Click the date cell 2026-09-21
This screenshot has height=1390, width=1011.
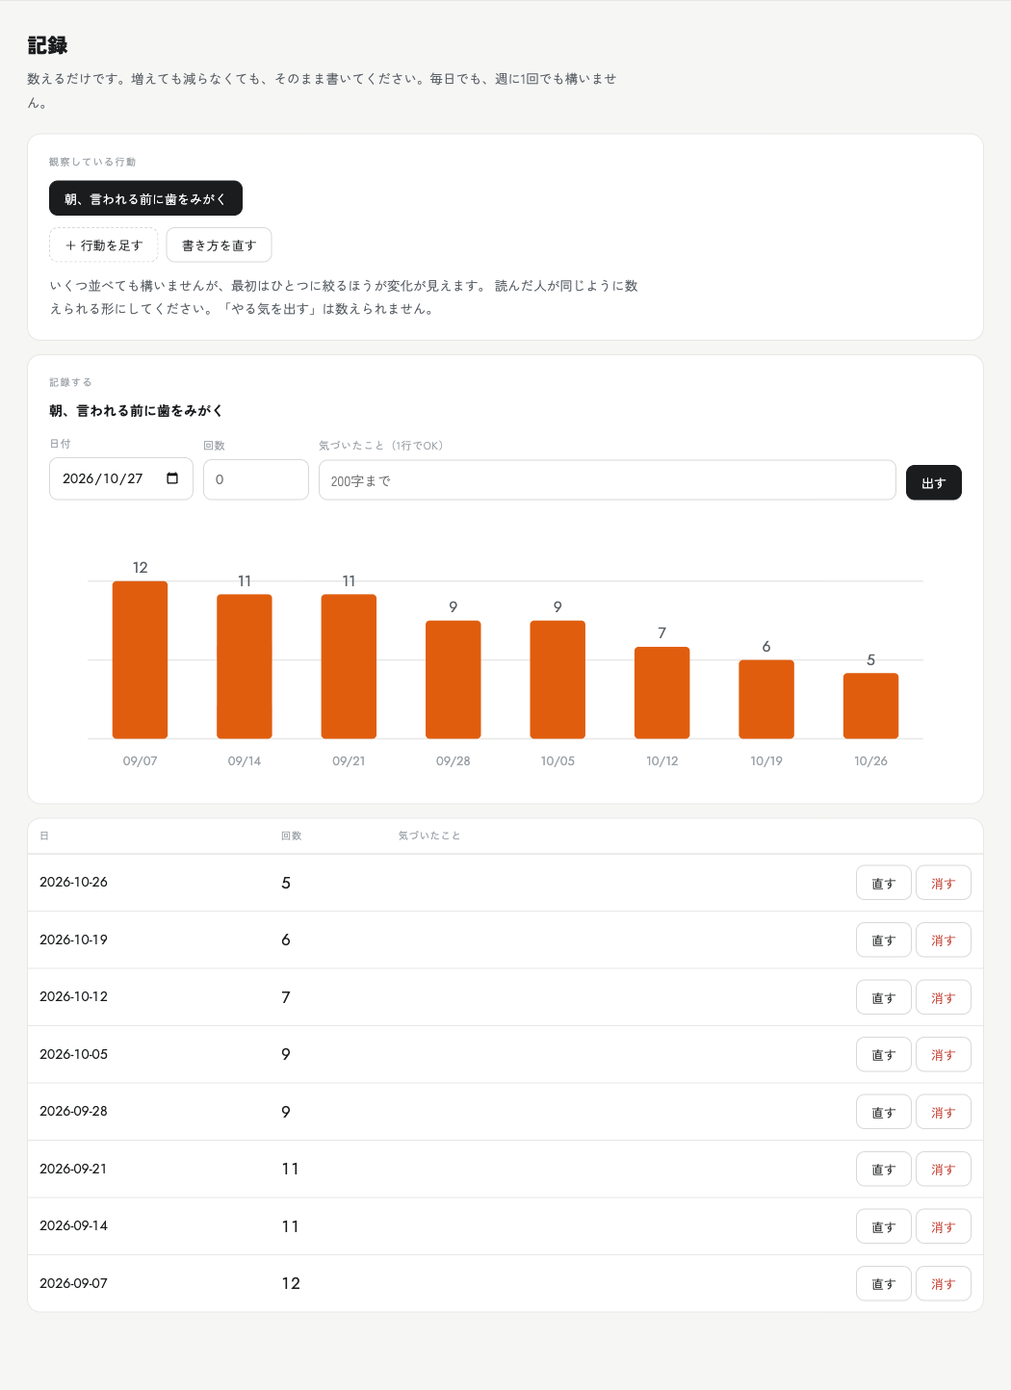pos(73,1169)
